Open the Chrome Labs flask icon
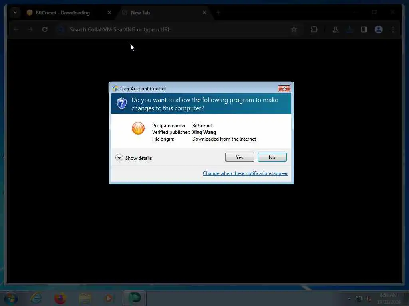409x306 pixels. [336, 29]
